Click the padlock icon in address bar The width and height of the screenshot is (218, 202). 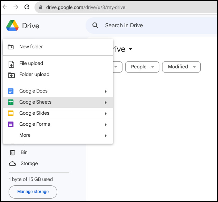pos(41,7)
